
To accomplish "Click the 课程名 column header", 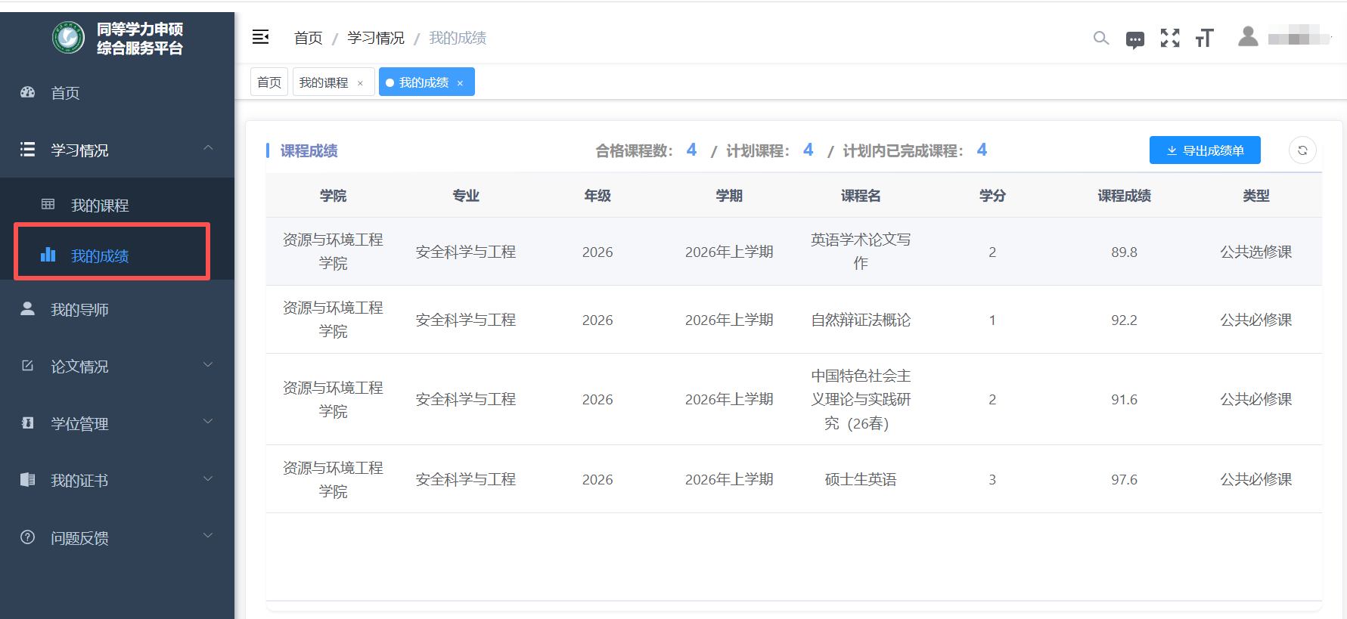I will (861, 196).
